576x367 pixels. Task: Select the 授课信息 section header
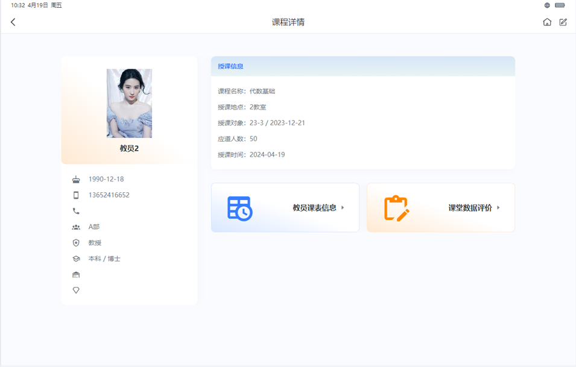(363, 66)
